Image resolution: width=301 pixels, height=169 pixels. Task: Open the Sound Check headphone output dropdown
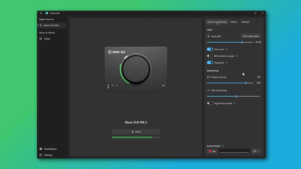256,151
